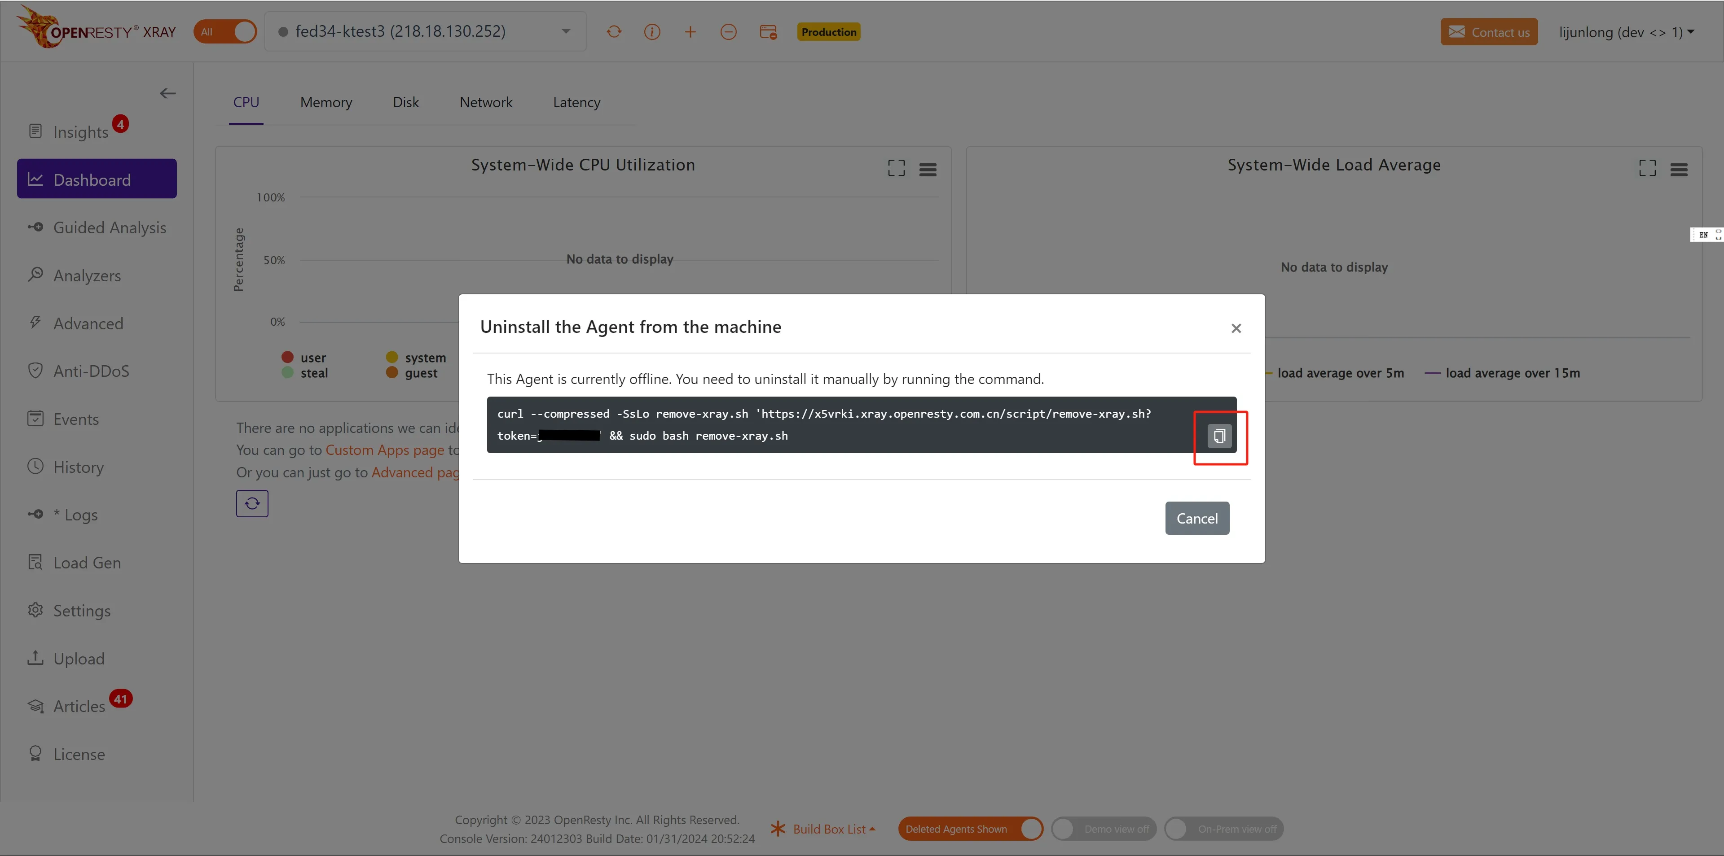Toggle the user series legend
The width and height of the screenshot is (1724, 856).
(x=304, y=358)
